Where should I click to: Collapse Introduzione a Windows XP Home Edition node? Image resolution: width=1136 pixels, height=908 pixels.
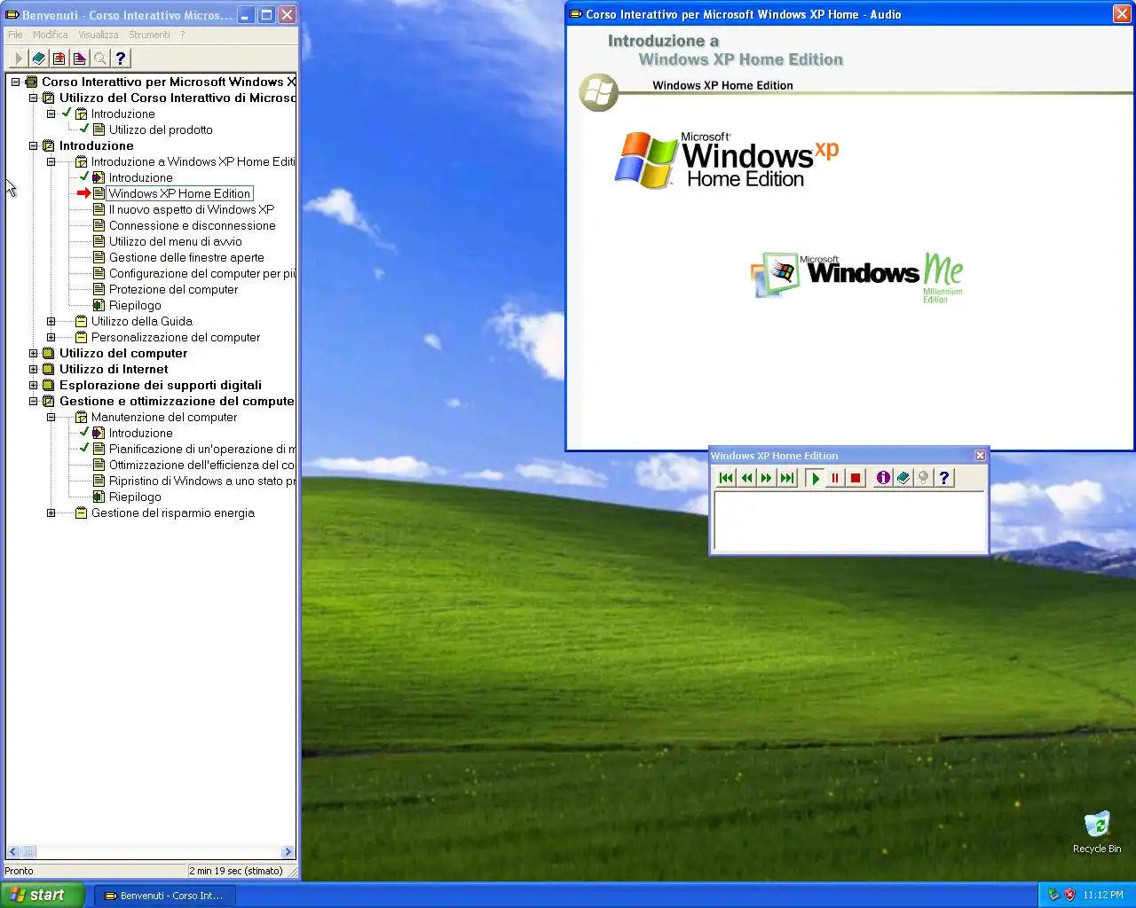[51, 161]
